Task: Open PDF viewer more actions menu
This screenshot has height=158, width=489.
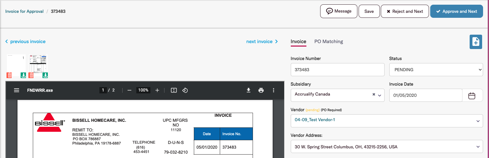Action: tap(274, 90)
